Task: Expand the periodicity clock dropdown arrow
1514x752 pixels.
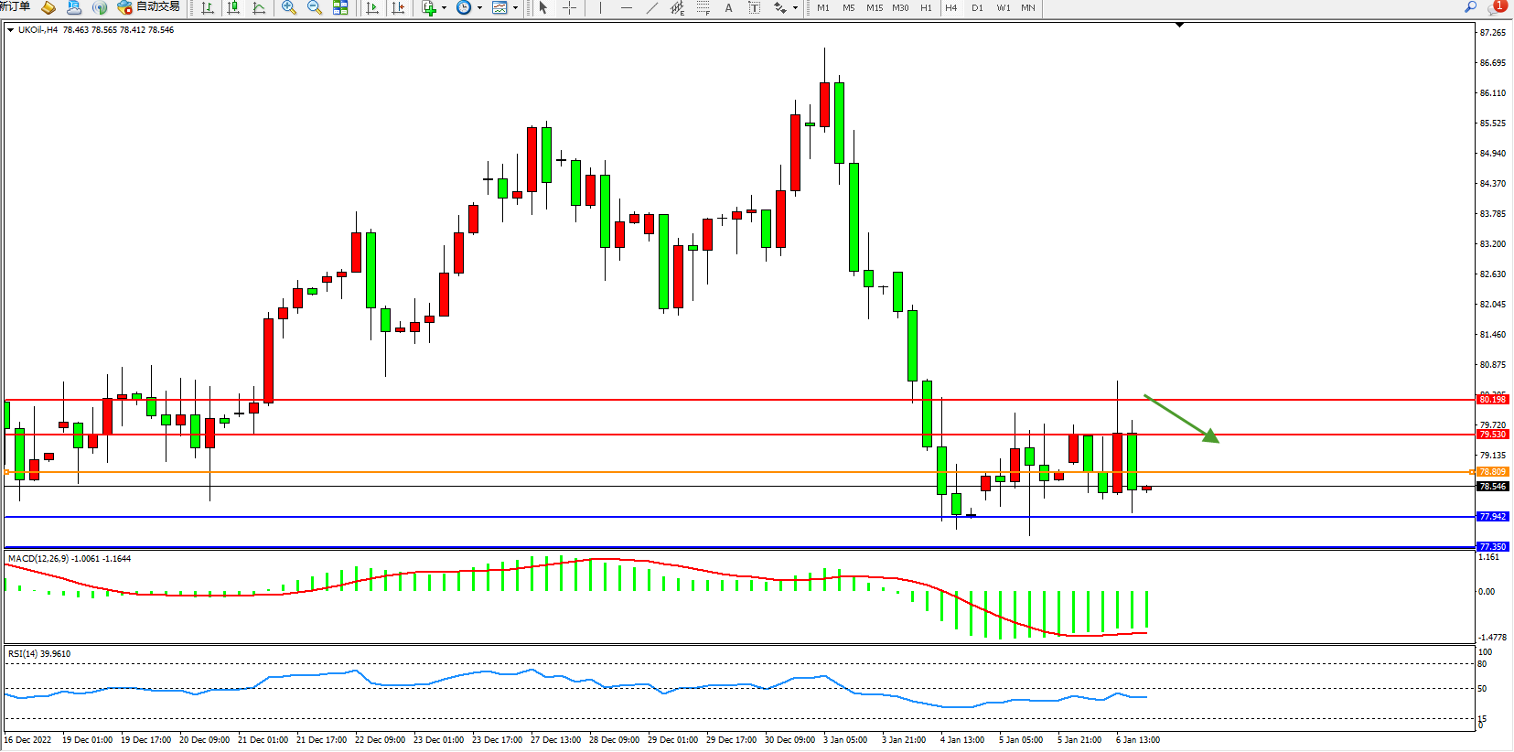Action: pyautogui.click(x=479, y=8)
